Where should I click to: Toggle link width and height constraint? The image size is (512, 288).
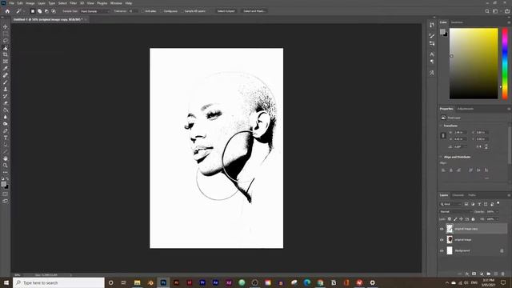point(443,135)
